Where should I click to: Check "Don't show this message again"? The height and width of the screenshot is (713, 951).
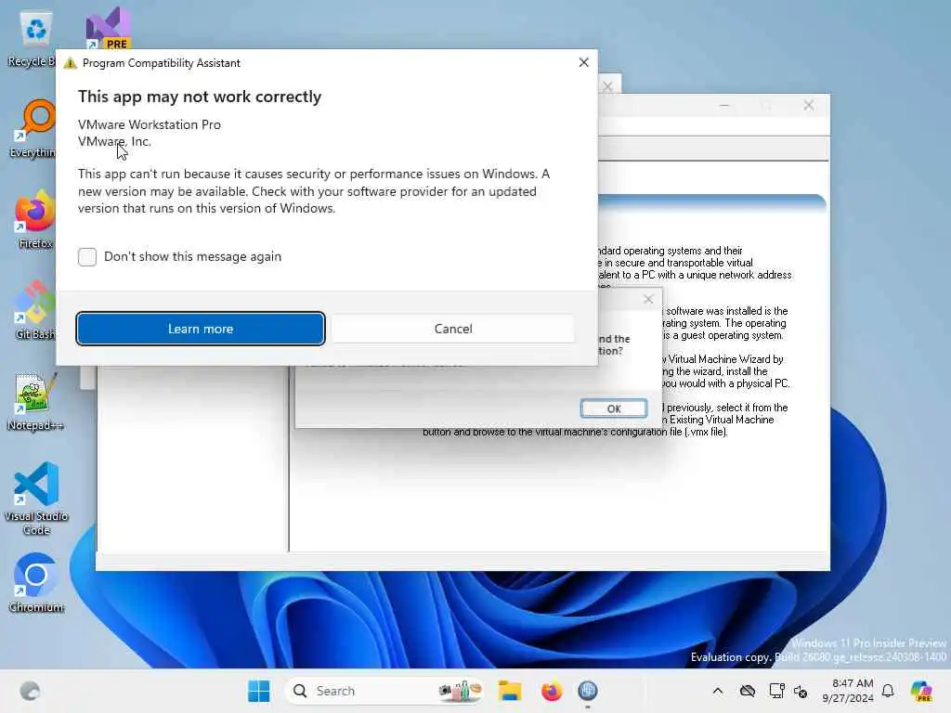(x=87, y=256)
